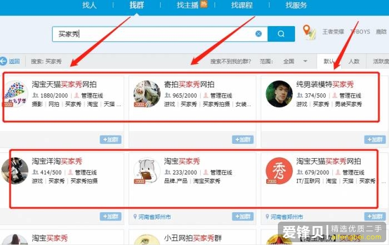Click the 纯男装模特买家秀 group avatar
This screenshot has width=389, height=245.
279,94
